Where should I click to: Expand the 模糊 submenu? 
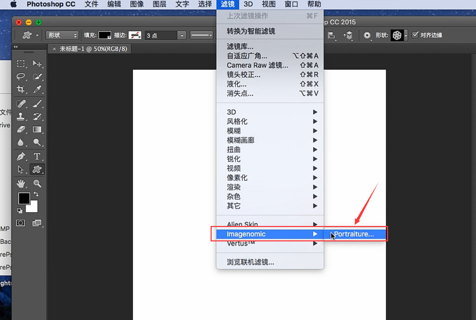click(270, 131)
